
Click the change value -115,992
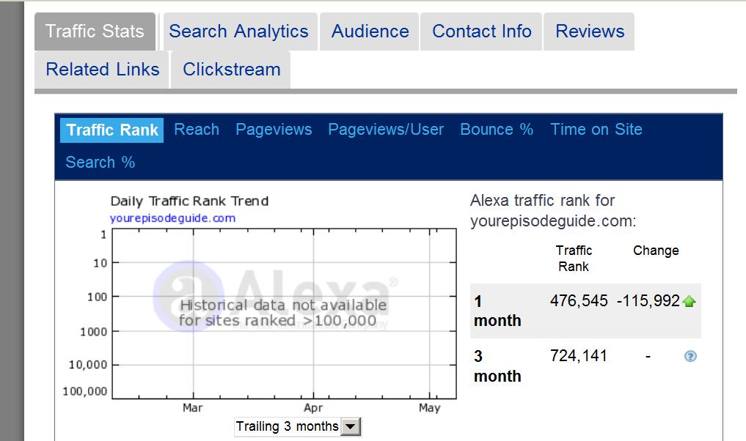[648, 301]
